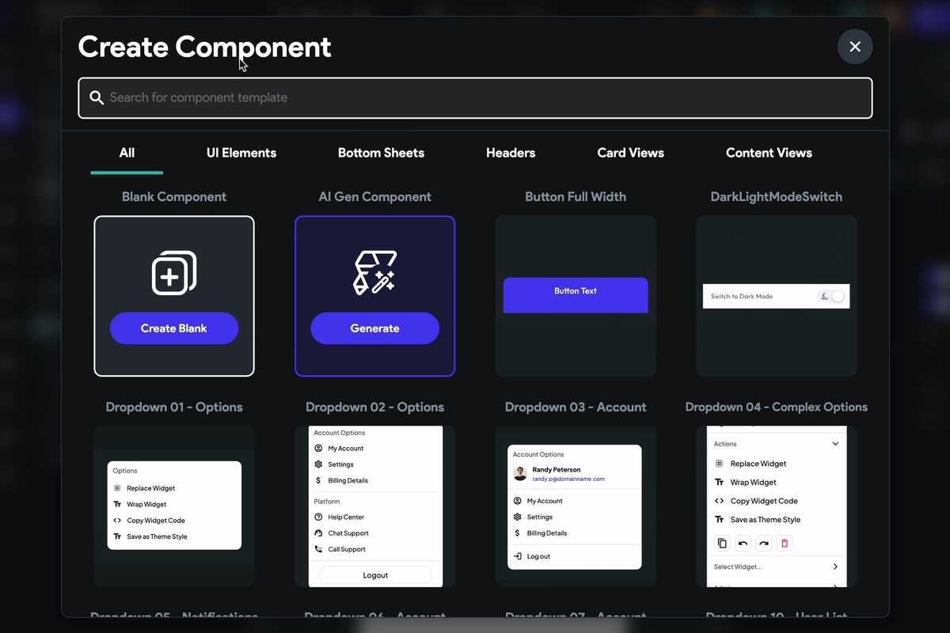Viewport: 950px width, 633px height.
Task: Switch to the UI Elements tab
Action: (241, 153)
